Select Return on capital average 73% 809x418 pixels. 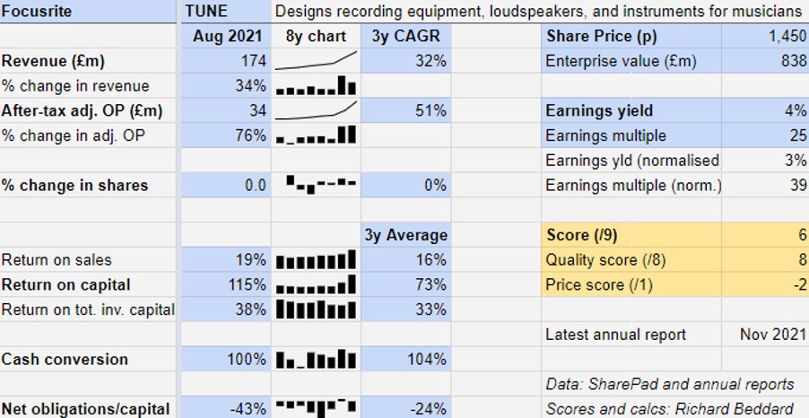tap(405, 284)
